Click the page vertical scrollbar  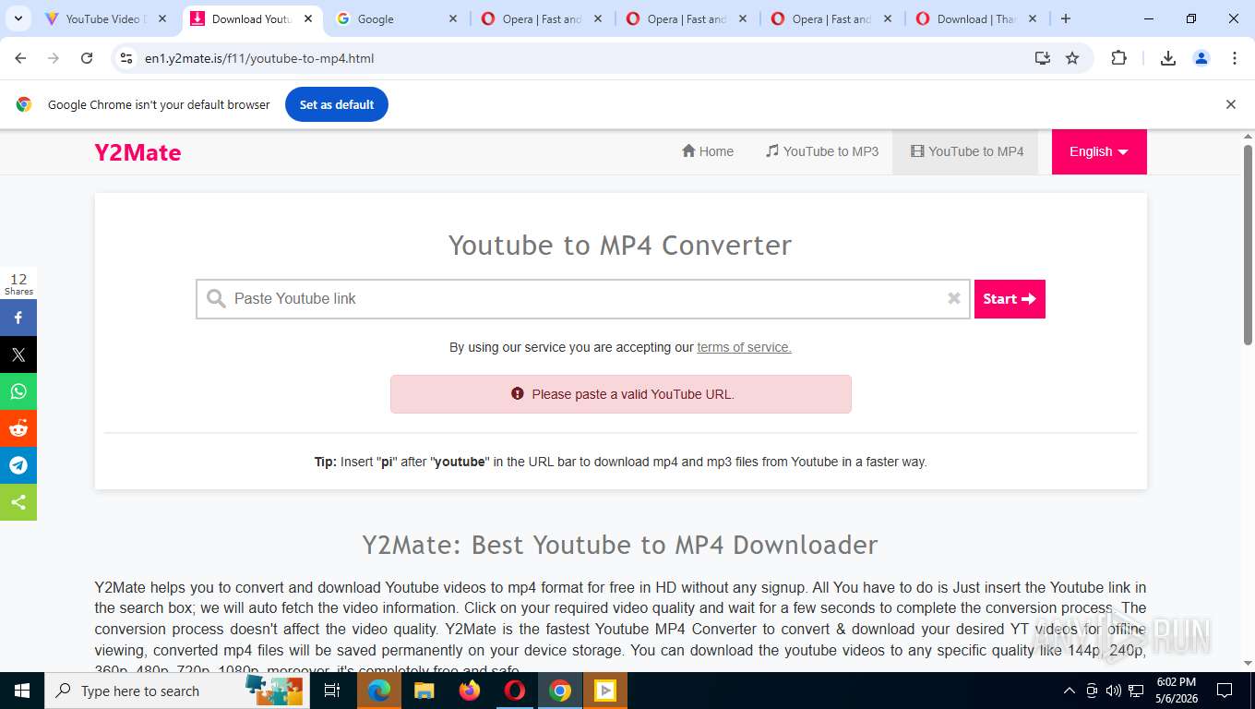[x=1248, y=245]
